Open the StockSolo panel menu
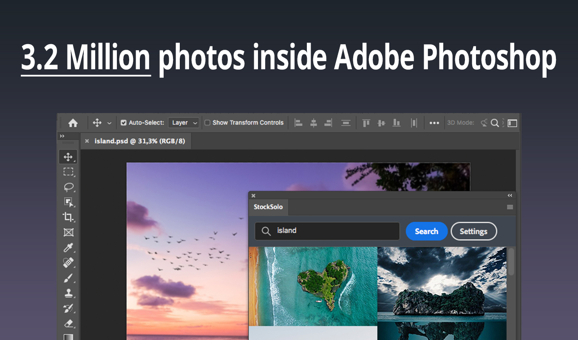 pyautogui.click(x=510, y=207)
